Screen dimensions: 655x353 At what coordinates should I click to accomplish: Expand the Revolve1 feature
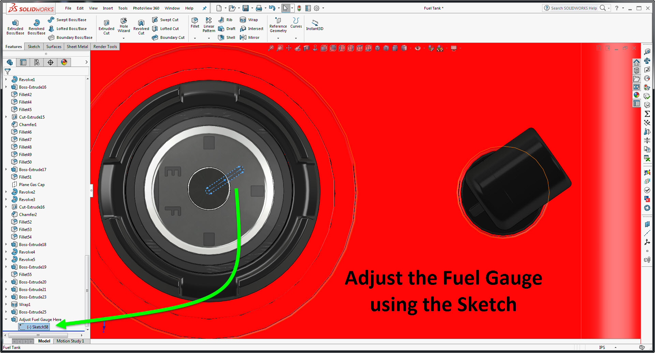click(6, 79)
